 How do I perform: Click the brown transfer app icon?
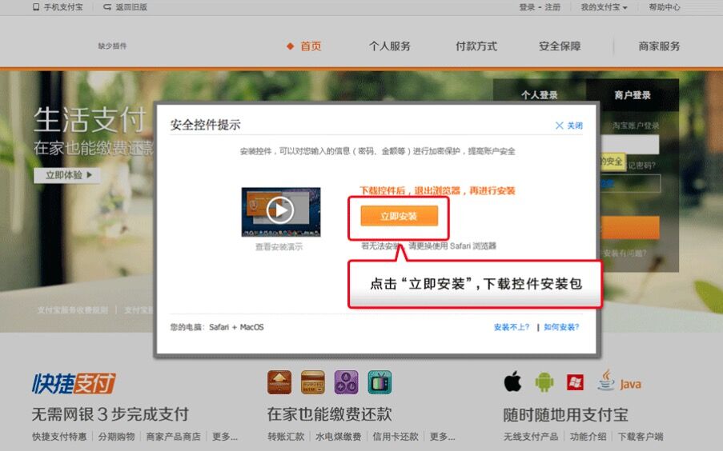pyautogui.click(x=279, y=382)
